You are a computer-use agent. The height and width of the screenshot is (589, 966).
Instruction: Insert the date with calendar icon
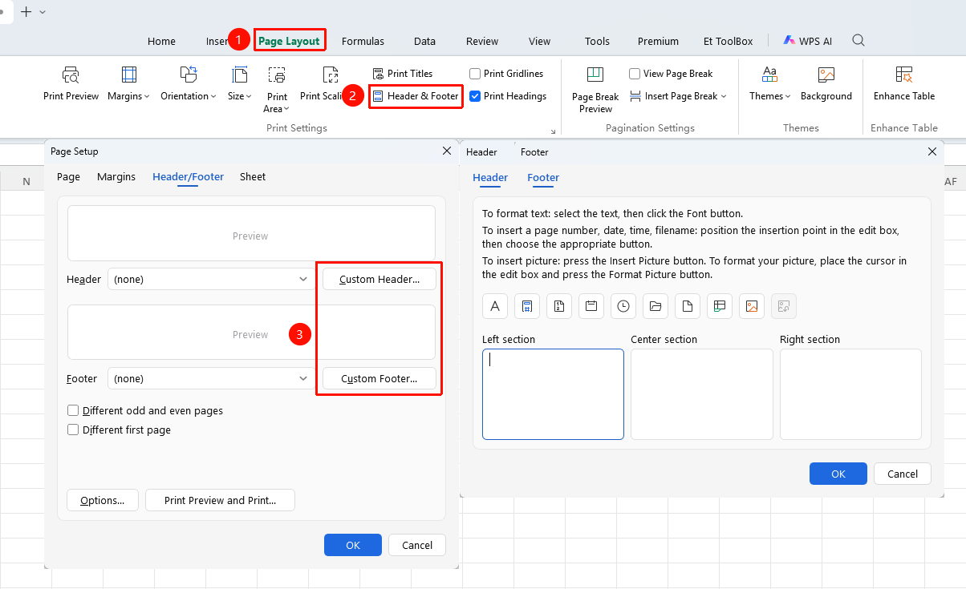591,306
